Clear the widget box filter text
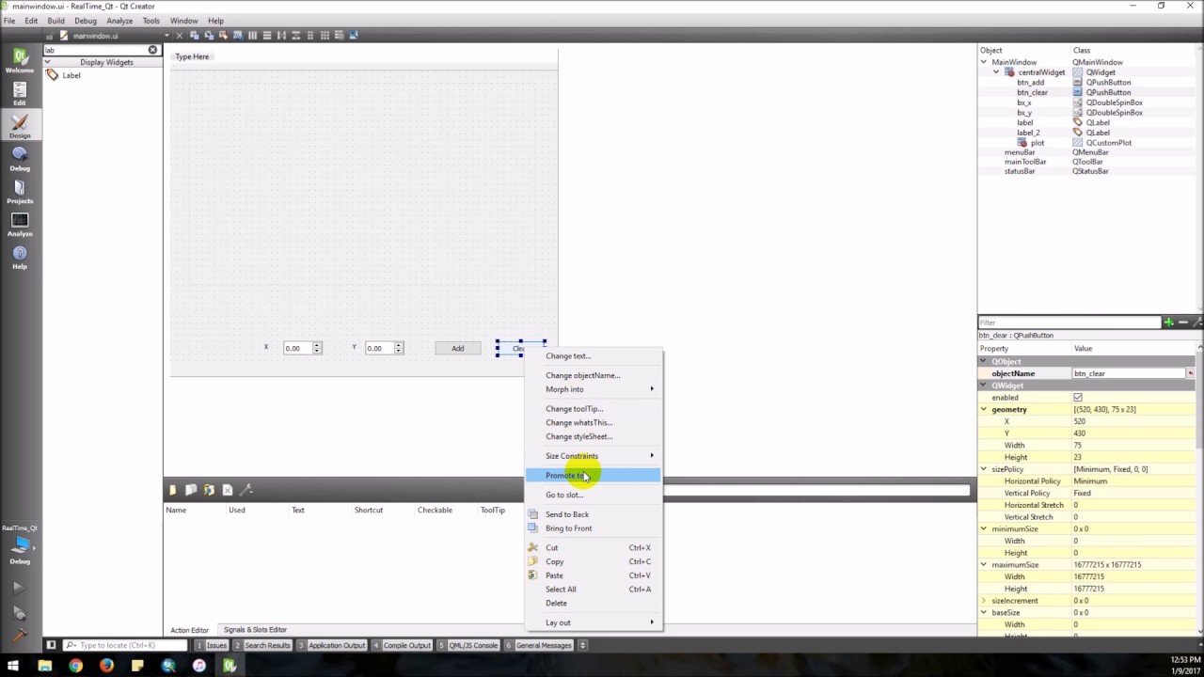This screenshot has width=1204, height=677. tap(152, 50)
